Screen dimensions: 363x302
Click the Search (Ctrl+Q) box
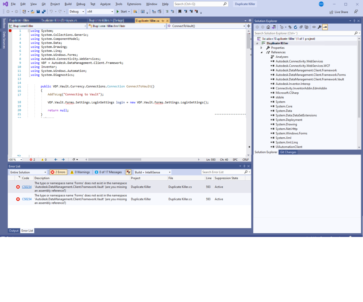[x=201, y=4]
